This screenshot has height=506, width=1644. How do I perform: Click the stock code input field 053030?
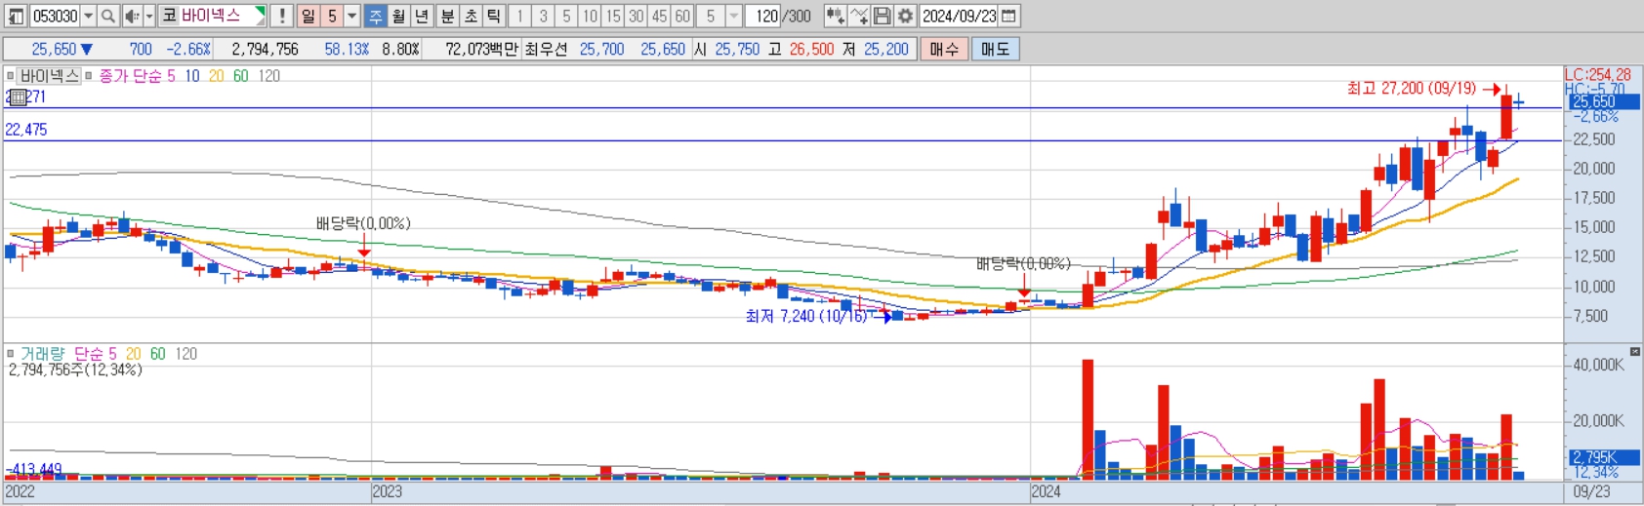pos(56,16)
